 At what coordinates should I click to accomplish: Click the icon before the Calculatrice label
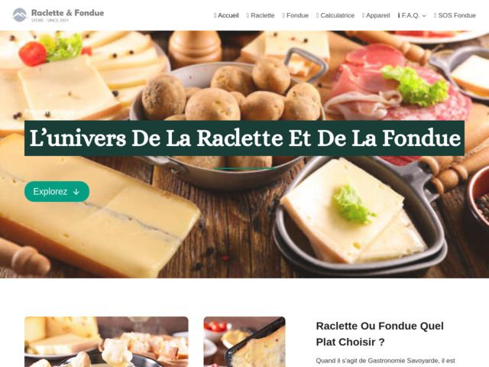(x=318, y=15)
